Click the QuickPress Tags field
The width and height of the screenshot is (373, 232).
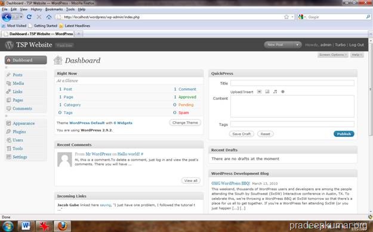coord(292,124)
